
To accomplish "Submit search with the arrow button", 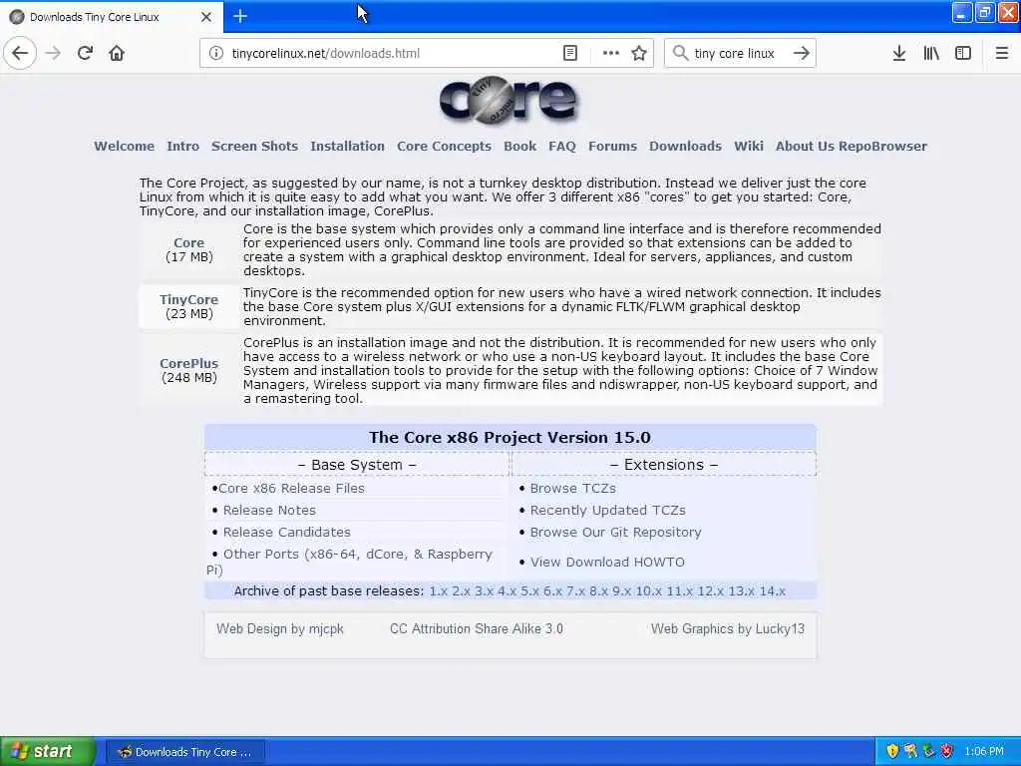I will coord(802,54).
